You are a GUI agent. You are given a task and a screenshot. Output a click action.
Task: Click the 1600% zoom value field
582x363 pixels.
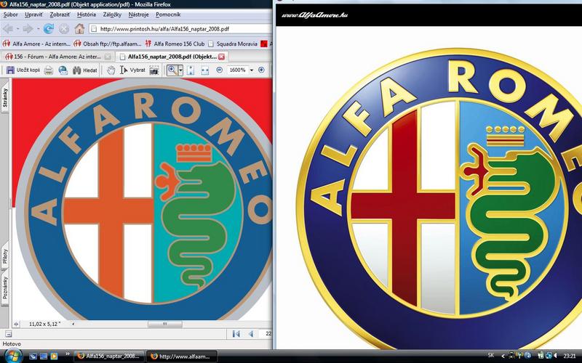pyautogui.click(x=238, y=70)
